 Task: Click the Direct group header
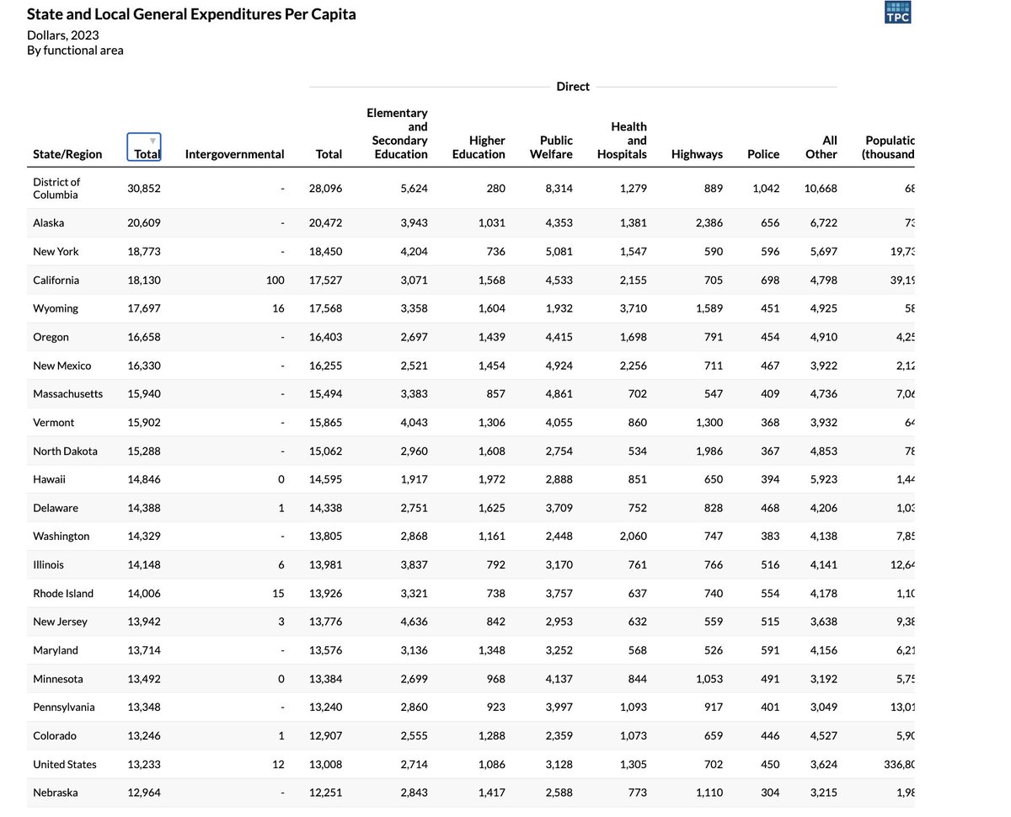[573, 87]
